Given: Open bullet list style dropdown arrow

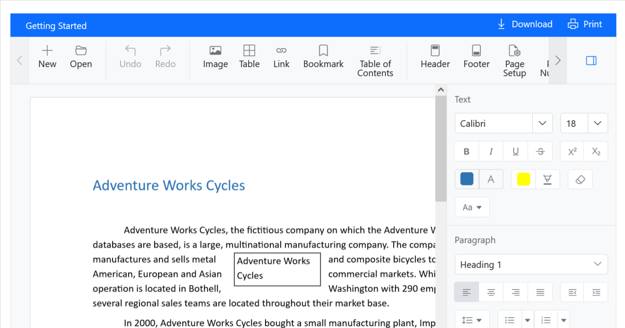Looking at the screenshot, I should (x=528, y=320).
